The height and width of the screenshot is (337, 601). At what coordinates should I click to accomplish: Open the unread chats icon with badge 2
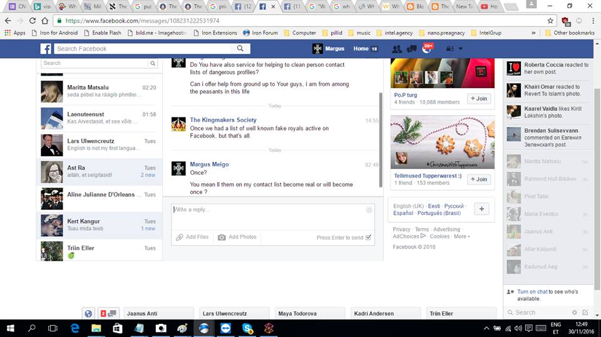click(108, 313)
